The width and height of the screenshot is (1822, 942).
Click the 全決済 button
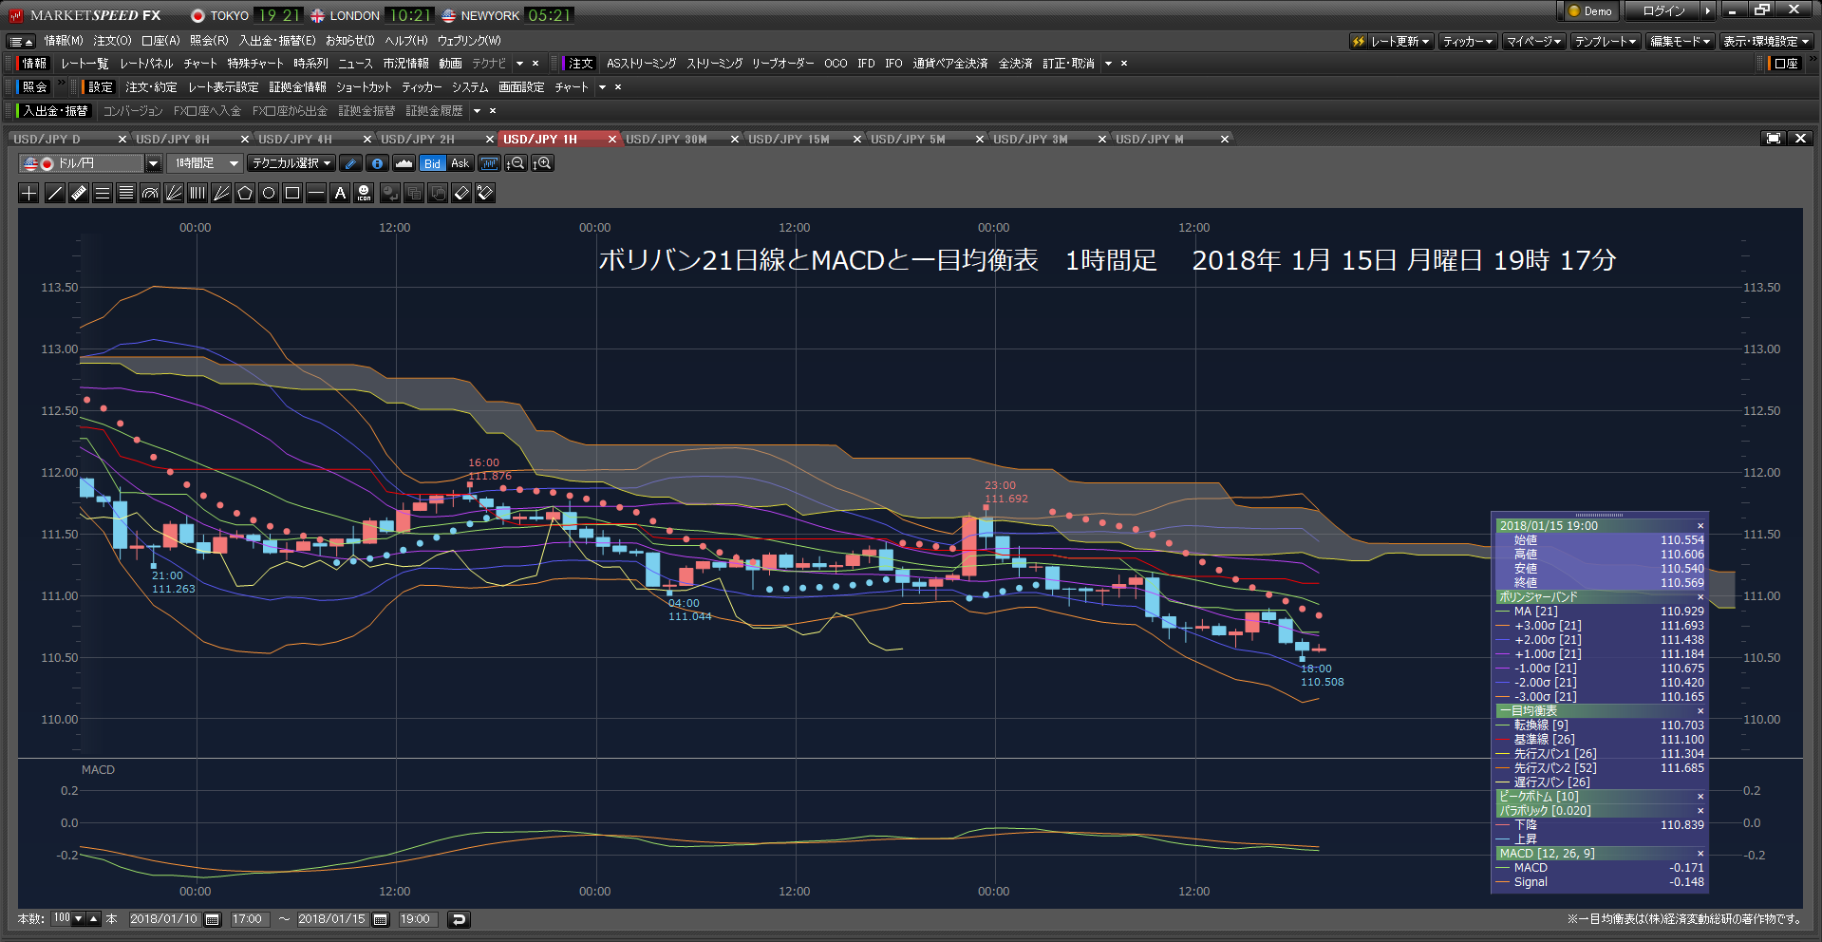point(1015,64)
